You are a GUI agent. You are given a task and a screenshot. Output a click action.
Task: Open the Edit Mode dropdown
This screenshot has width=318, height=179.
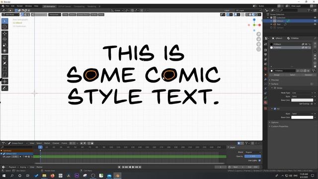tap(10, 14)
